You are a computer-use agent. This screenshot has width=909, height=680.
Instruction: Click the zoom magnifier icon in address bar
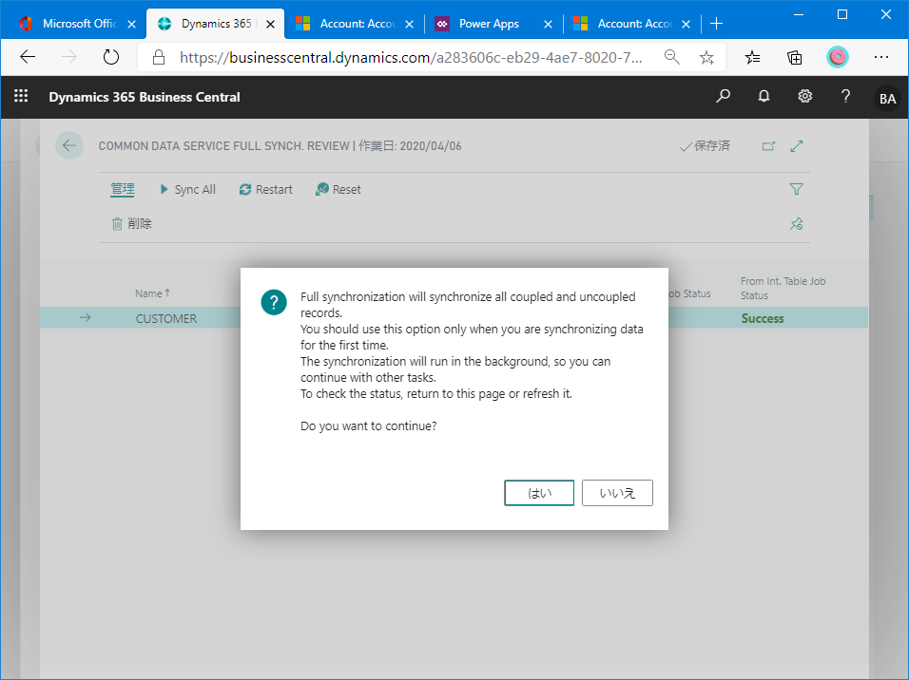point(672,57)
